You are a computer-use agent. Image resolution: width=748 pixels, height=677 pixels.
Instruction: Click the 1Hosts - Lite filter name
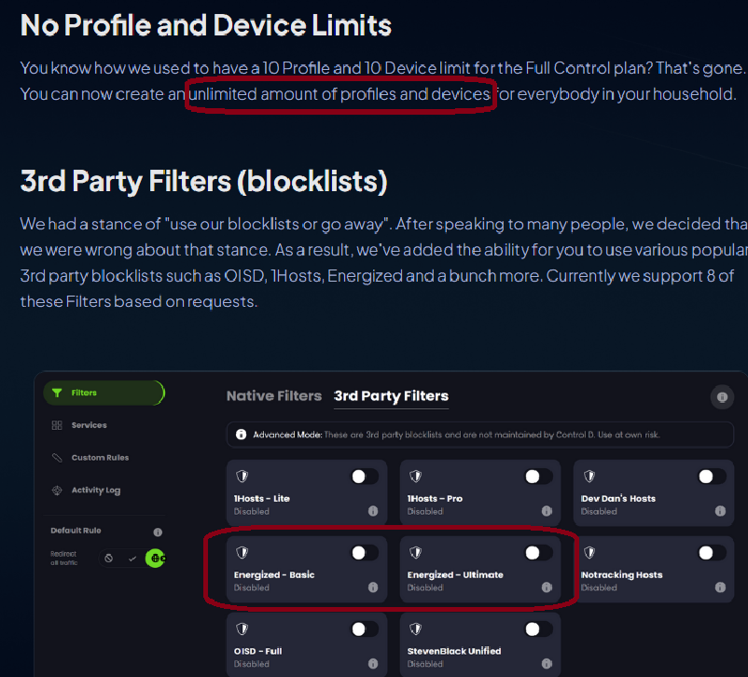[x=262, y=498]
